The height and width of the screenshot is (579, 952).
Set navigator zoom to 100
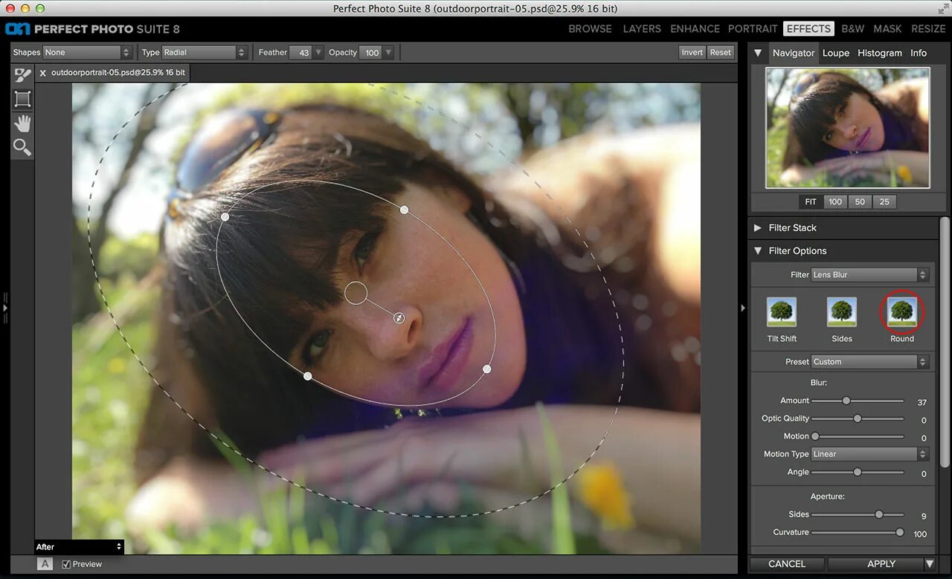[x=835, y=202]
